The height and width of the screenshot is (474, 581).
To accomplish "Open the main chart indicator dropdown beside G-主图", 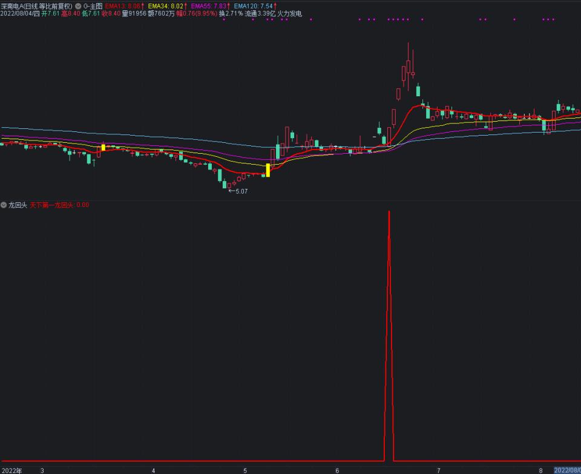I will (x=78, y=6).
